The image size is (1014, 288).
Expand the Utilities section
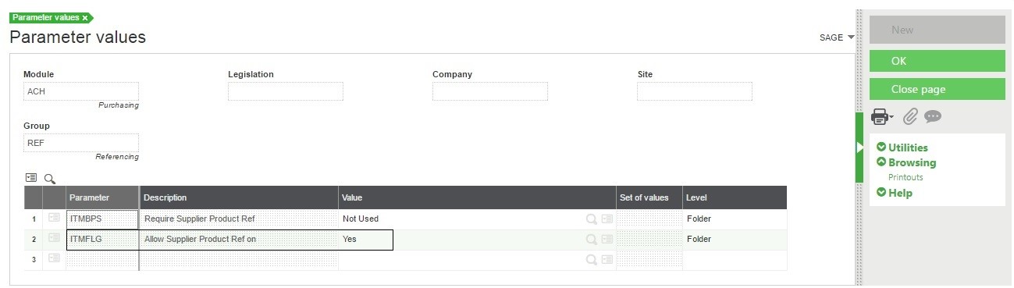[902, 148]
